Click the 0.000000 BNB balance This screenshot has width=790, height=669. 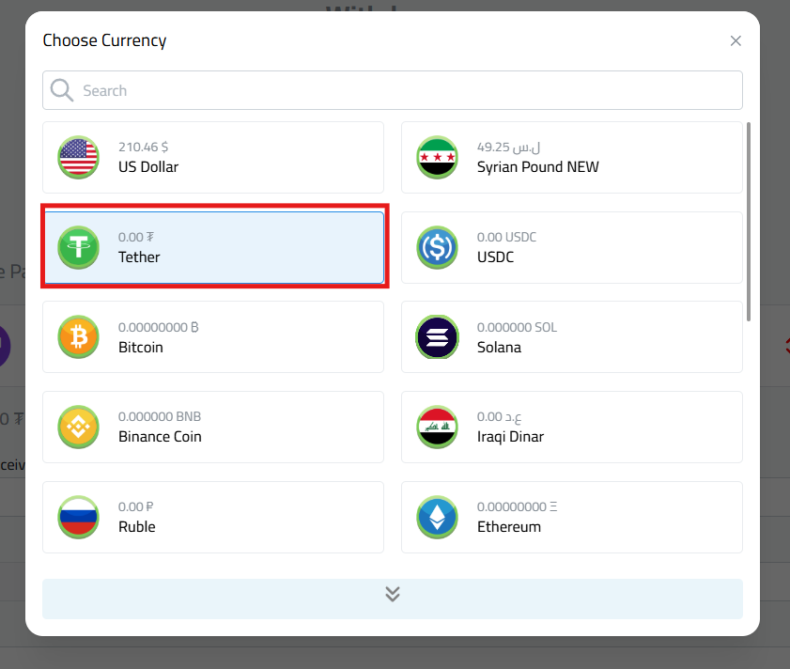(x=159, y=416)
